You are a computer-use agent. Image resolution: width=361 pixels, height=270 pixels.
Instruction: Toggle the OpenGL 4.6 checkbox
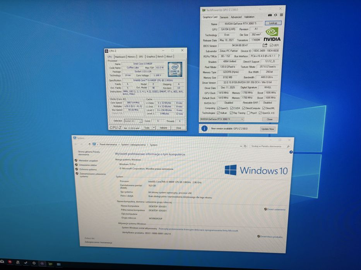(x=260, y=113)
